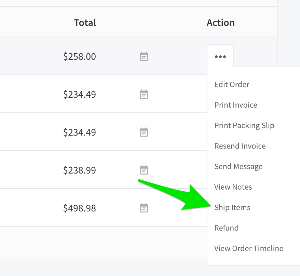Open View Order Timeline entry

tap(248, 248)
